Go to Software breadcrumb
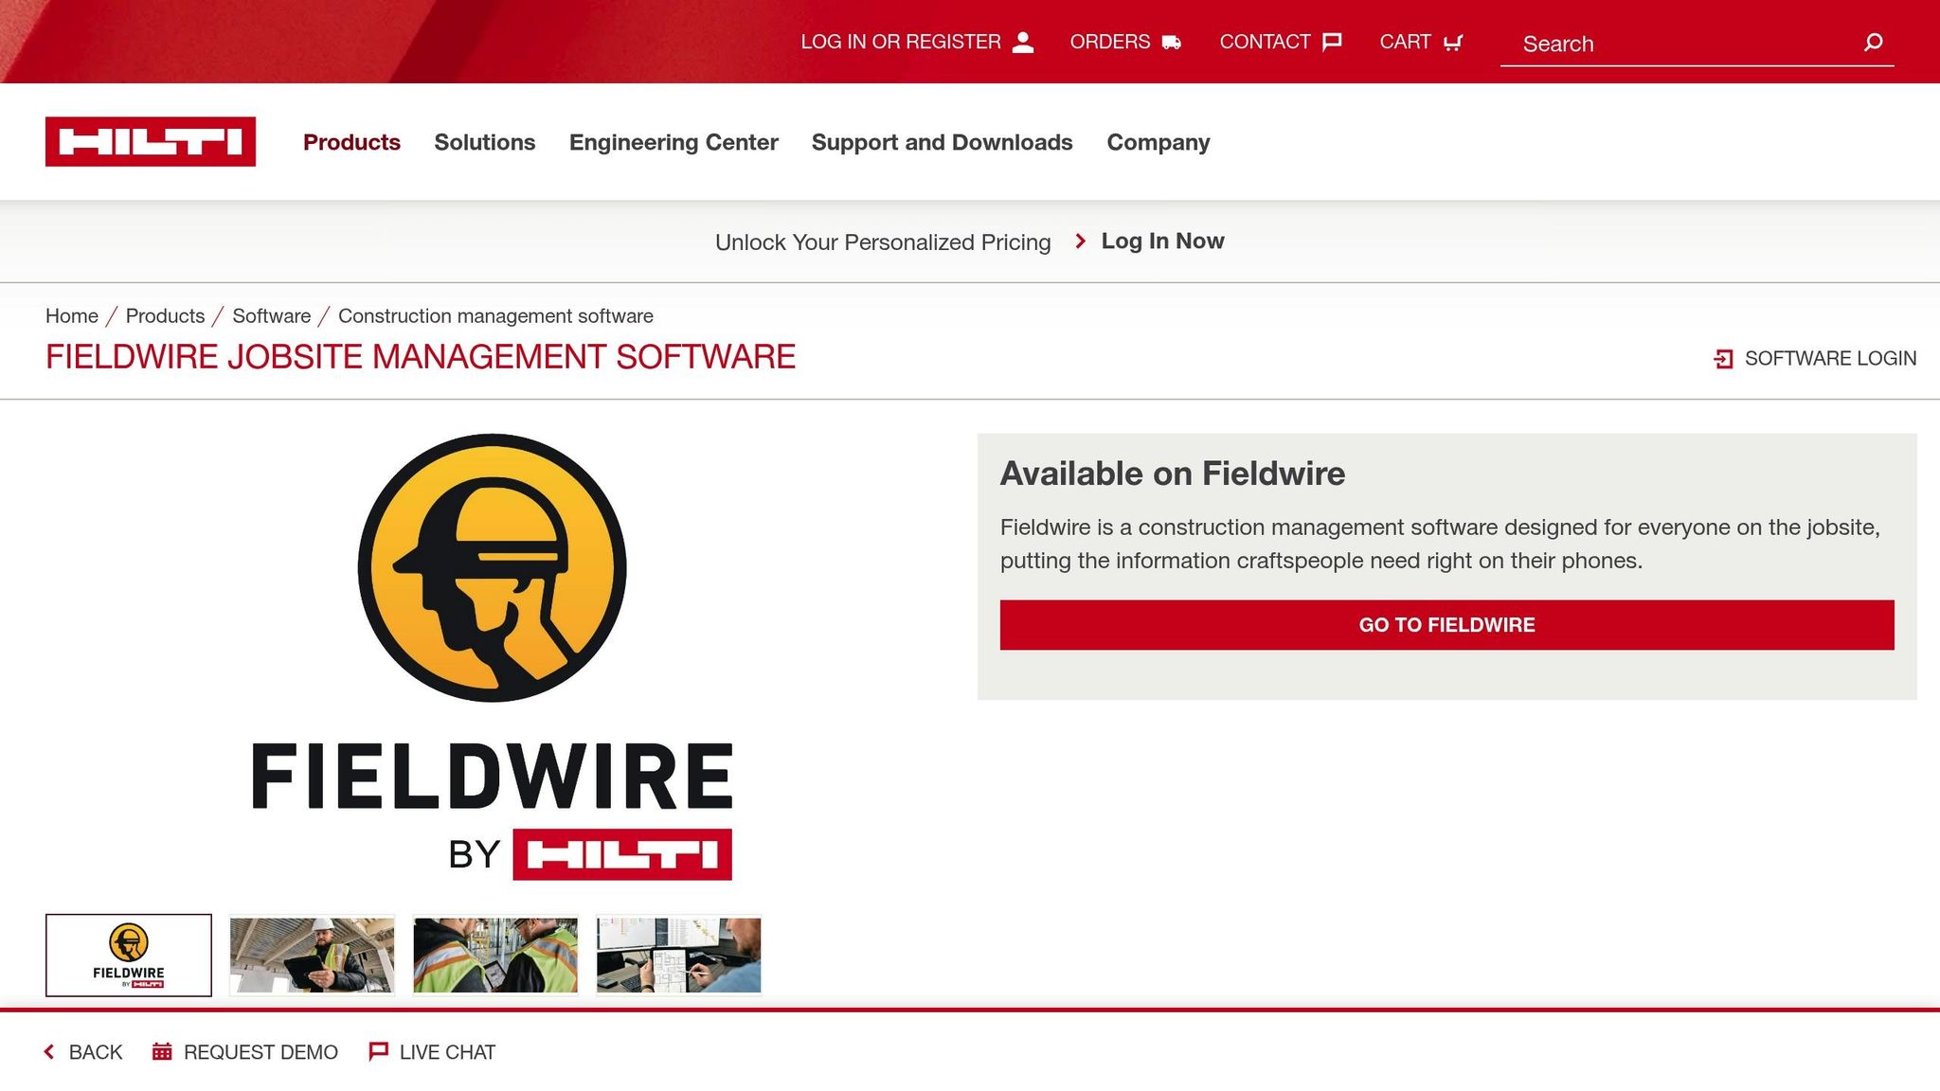1940x1091 pixels. [x=271, y=315]
